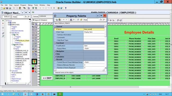This screenshot has width=172, height=96.
Task: Click the Fill Color tool beside green swatch
Action: pos(36,66)
